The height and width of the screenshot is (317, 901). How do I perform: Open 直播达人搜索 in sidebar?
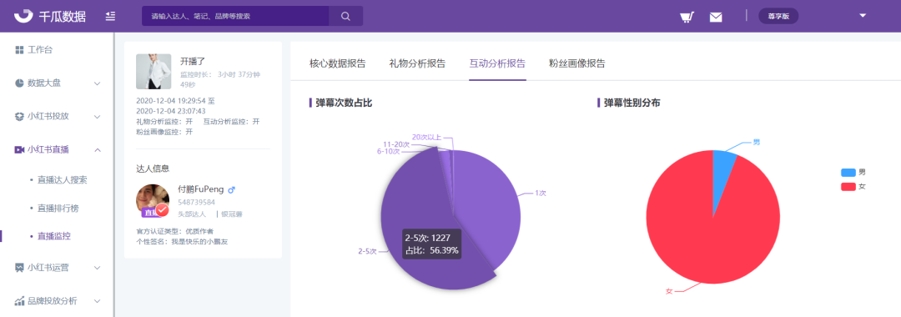coord(62,179)
